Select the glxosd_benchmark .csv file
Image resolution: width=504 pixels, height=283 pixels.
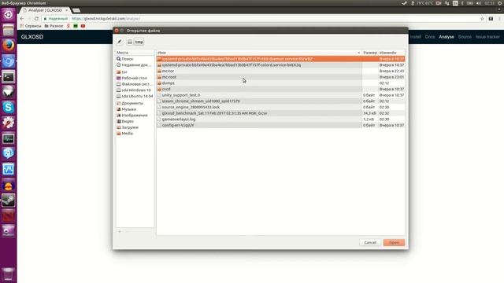click(x=280, y=113)
